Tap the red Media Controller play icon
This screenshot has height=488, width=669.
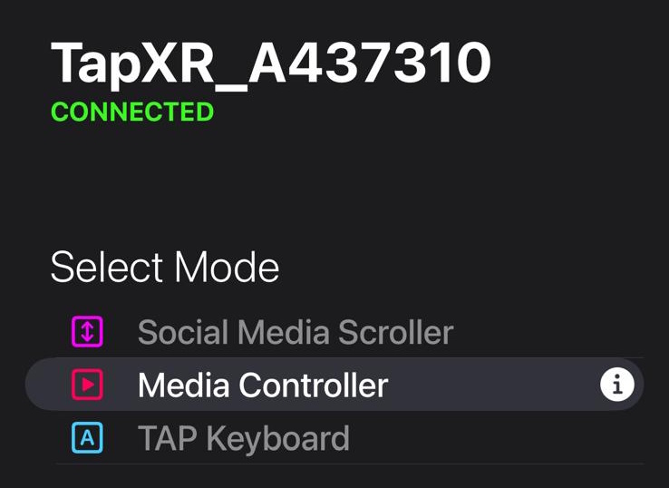[x=87, y=385]
